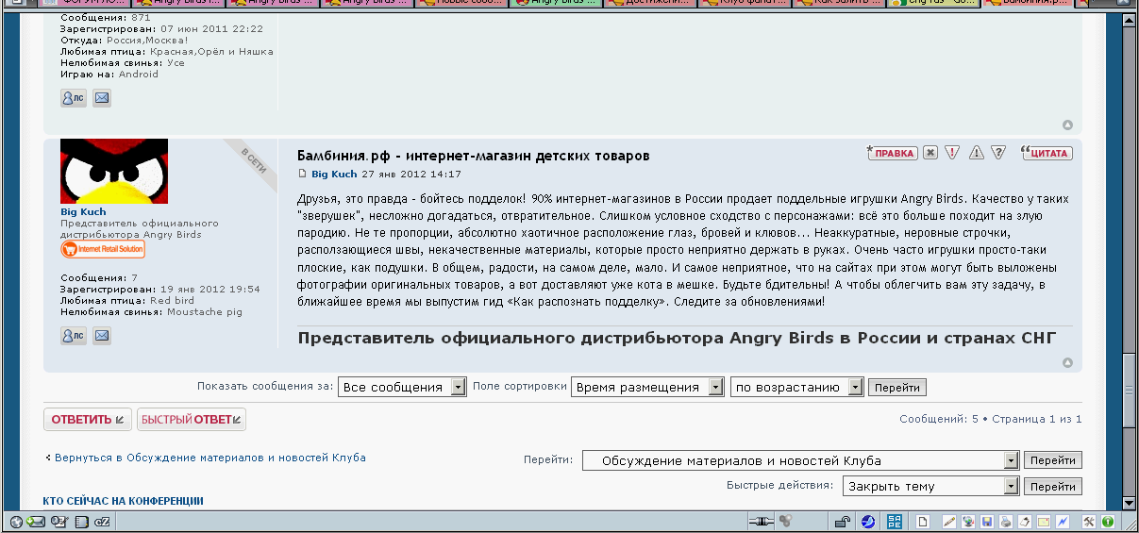Click the 'Россия,Москва!' location text
This screenshot has width=1139, height=533.
point(146,41)
